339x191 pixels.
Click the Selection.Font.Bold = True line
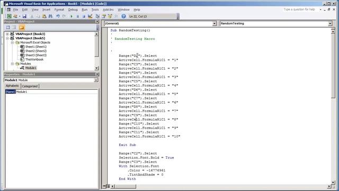click(x=146, y=158)
